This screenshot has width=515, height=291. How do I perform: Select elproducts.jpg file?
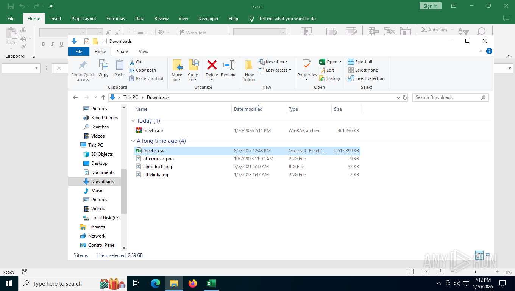247,167
